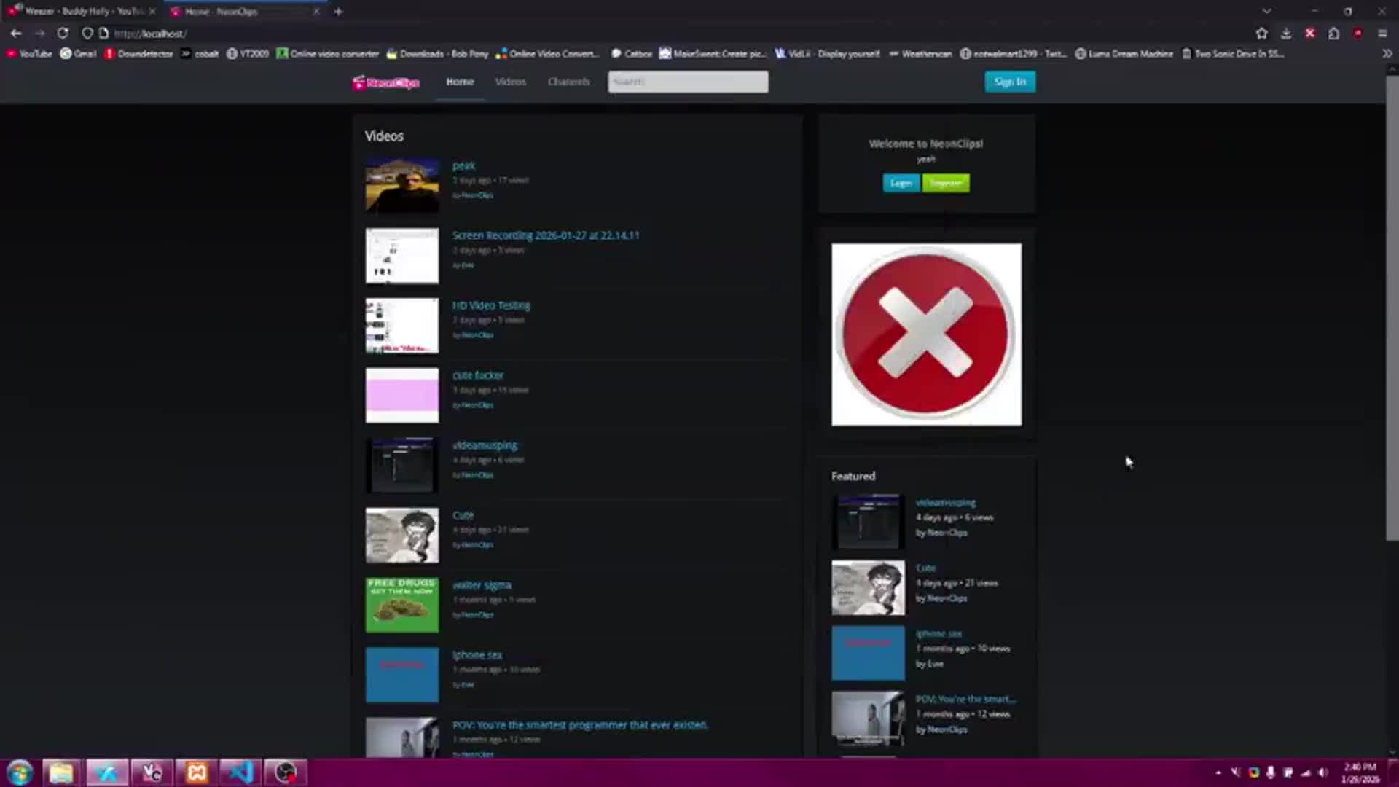The height and width of the screenshot is (787, 1399).
Task: Open POV smartest programmer video title link
Action: [580, 725]
